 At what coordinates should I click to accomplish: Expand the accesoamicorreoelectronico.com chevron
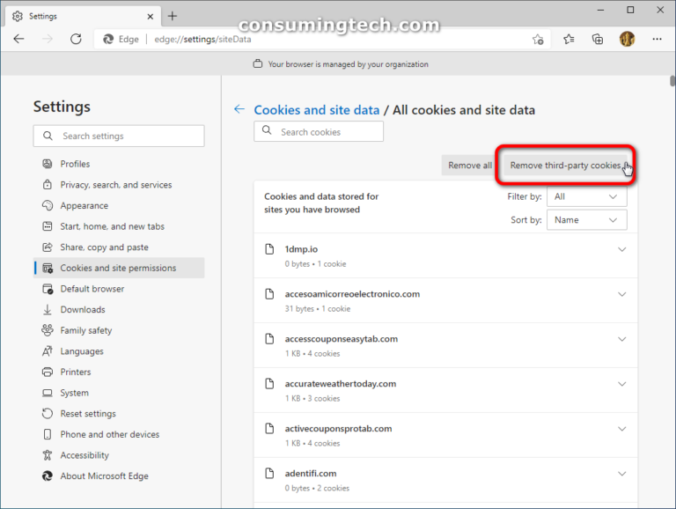click(621, 294)
